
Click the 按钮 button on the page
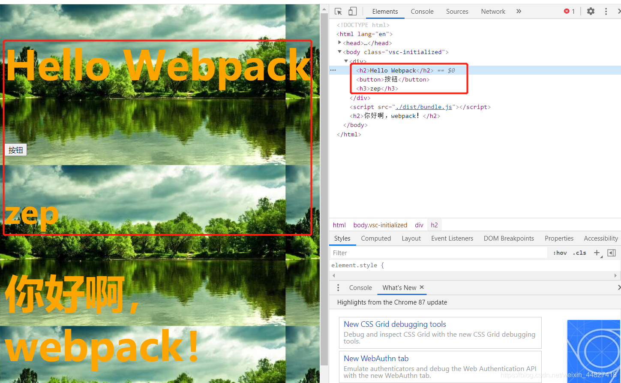(15, 150)
